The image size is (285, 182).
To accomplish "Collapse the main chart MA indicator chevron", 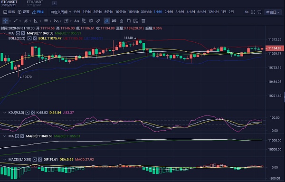I will [4, 33].
